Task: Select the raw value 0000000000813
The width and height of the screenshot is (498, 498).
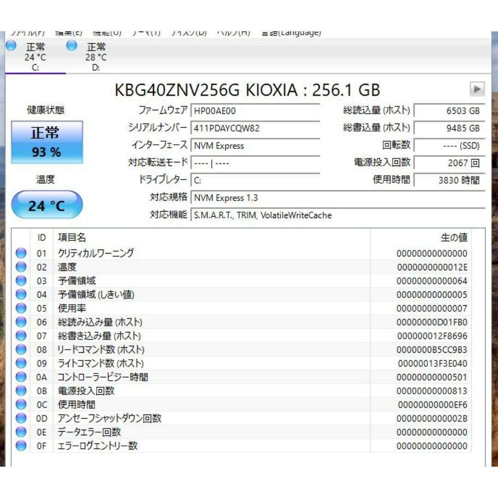Action: tap(432, 391)
